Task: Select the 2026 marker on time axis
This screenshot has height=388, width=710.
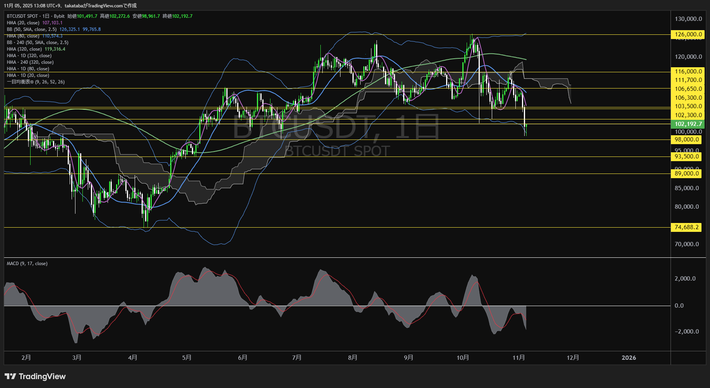Action: [629, 358]
